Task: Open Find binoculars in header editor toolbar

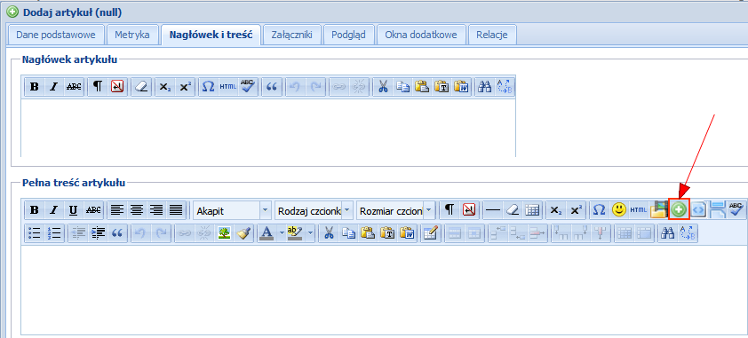Action: (x=485, y=87)
